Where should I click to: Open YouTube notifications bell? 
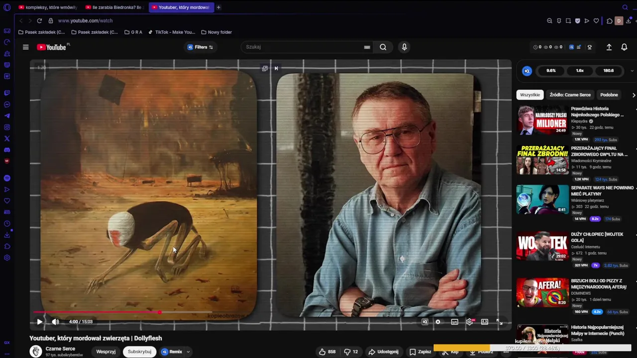(624, 47)
